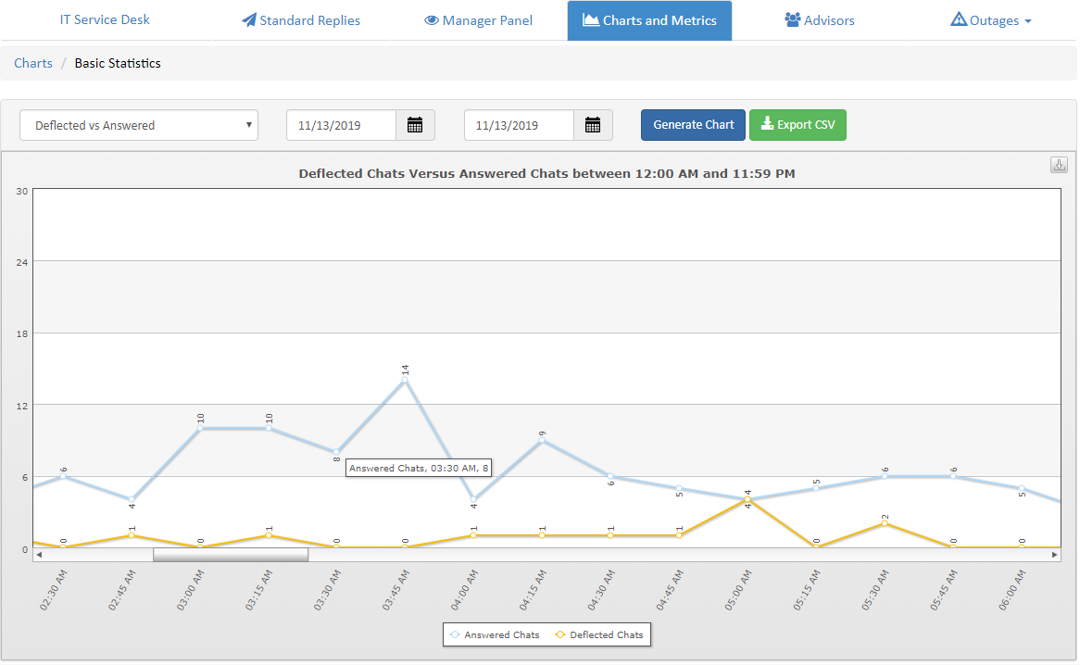Click the Generate Chart button
This screenshot has height=665, width=1080.
point(693,125)
